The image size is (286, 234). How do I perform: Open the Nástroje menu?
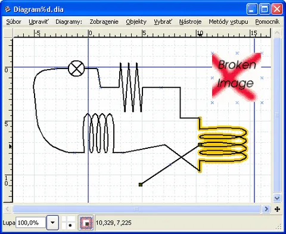(190, 22)
